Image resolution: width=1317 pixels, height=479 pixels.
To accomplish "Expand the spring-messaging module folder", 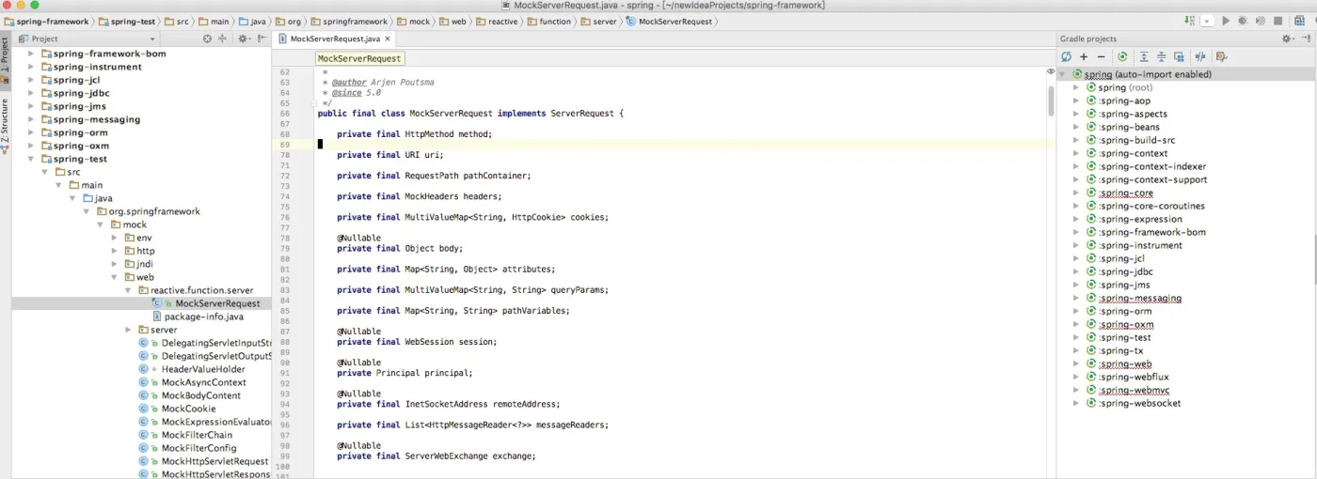I will pos(31,119).
